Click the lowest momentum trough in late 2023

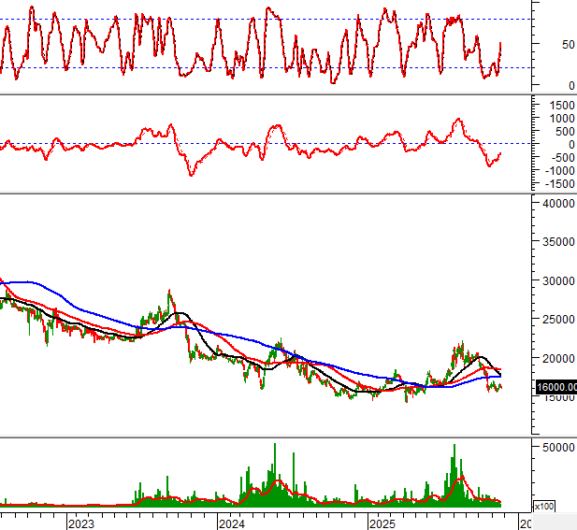click(192, 174)
